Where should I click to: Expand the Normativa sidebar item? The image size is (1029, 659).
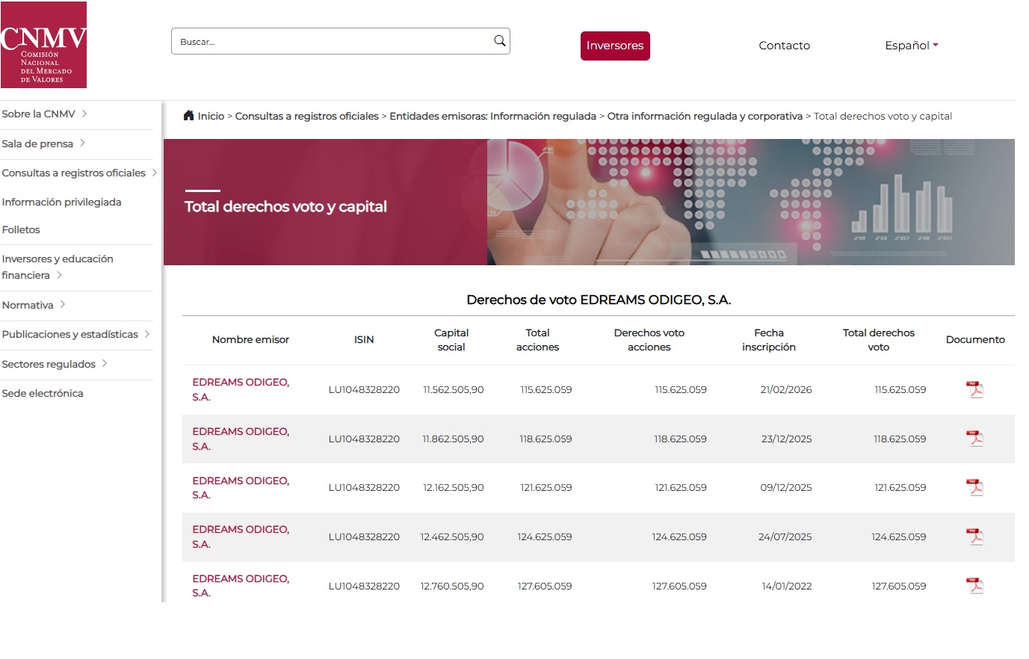point(34,305)
